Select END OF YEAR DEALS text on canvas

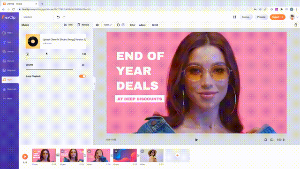tap(140, 71)
